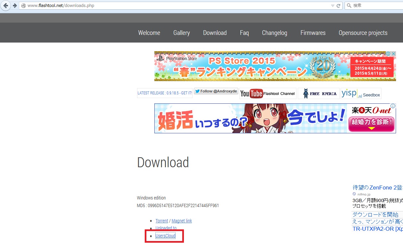Open the Opensource projects menu item
The height and width of the screenshot is (250, 403).
click(x=363, y=33)
